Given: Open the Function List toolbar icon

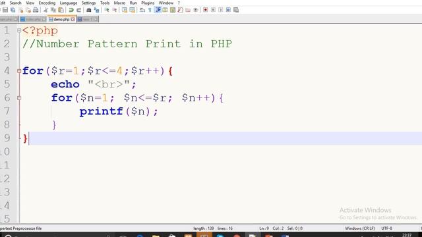Looking at the screenshot, I should click(x=180, y=10).
